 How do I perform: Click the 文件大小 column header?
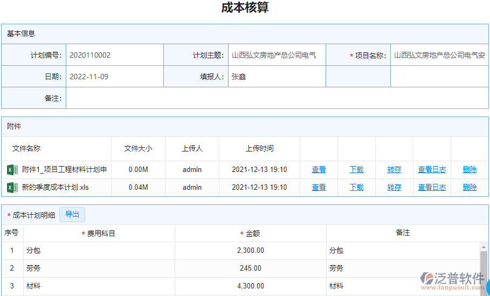pyautogui.click(x=138, y=148)
